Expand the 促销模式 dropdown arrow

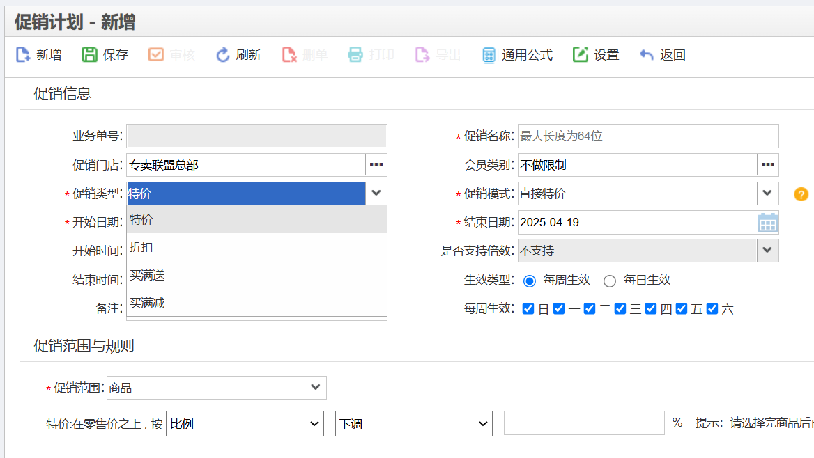pos(768,194)
